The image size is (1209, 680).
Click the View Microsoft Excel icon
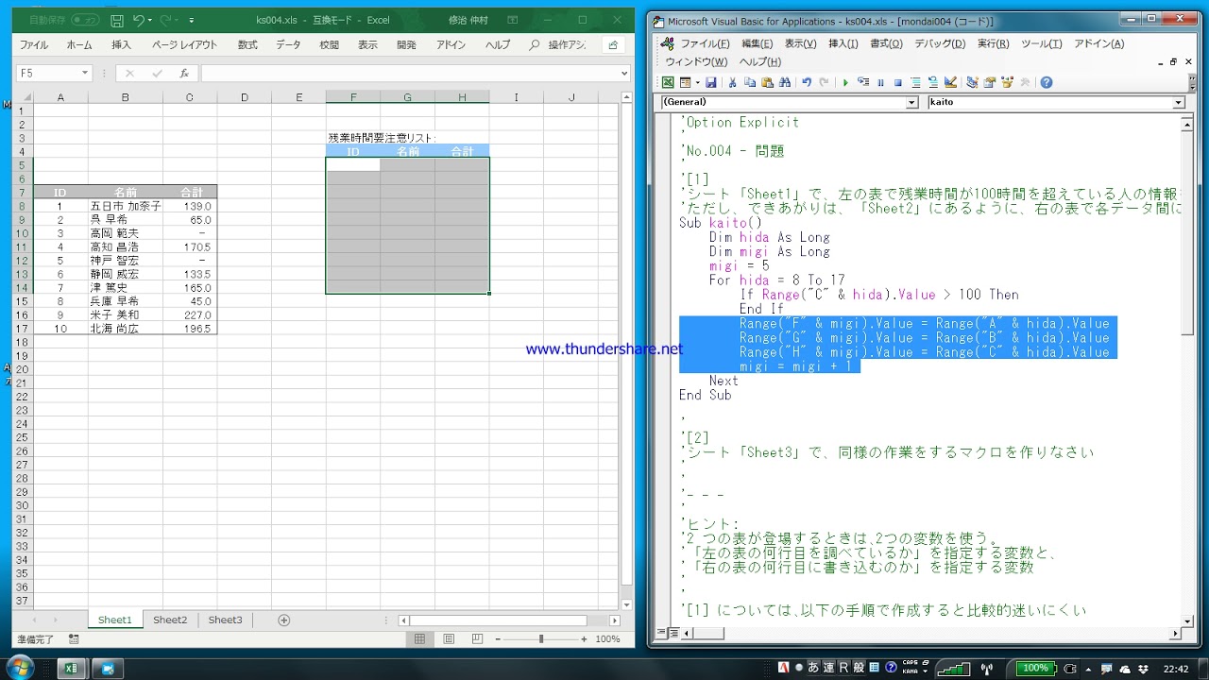click(x=668, y=83)
